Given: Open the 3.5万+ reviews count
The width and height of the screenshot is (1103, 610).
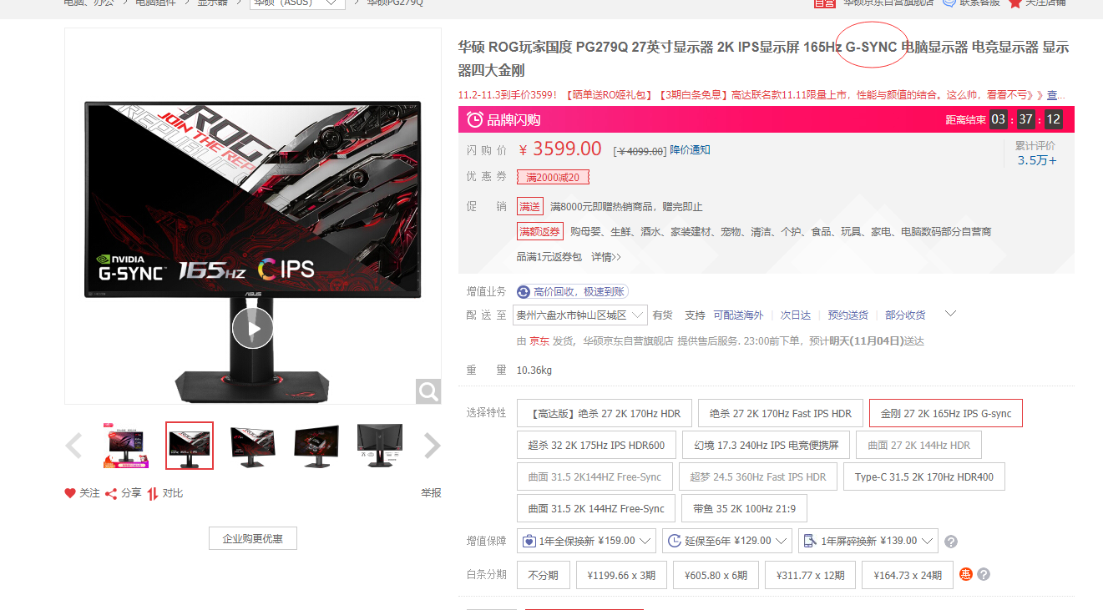Looking at the screenshot, I should (1036, 160).
